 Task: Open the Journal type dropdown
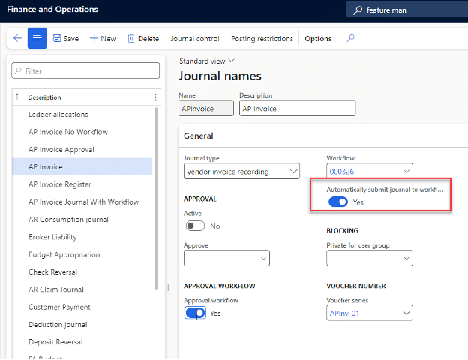point(241,171)
